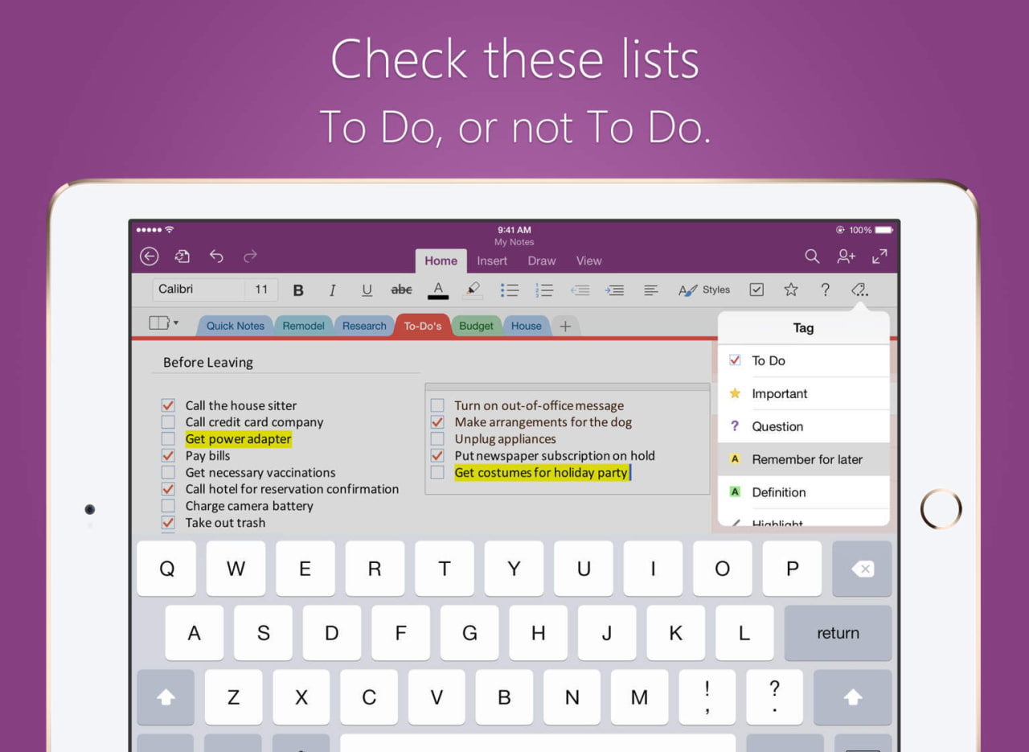The height and width of the screenshot is (752, 1029).
Task: Uncheck Call hotel for reservation confirmation
Action: (168, 489)
